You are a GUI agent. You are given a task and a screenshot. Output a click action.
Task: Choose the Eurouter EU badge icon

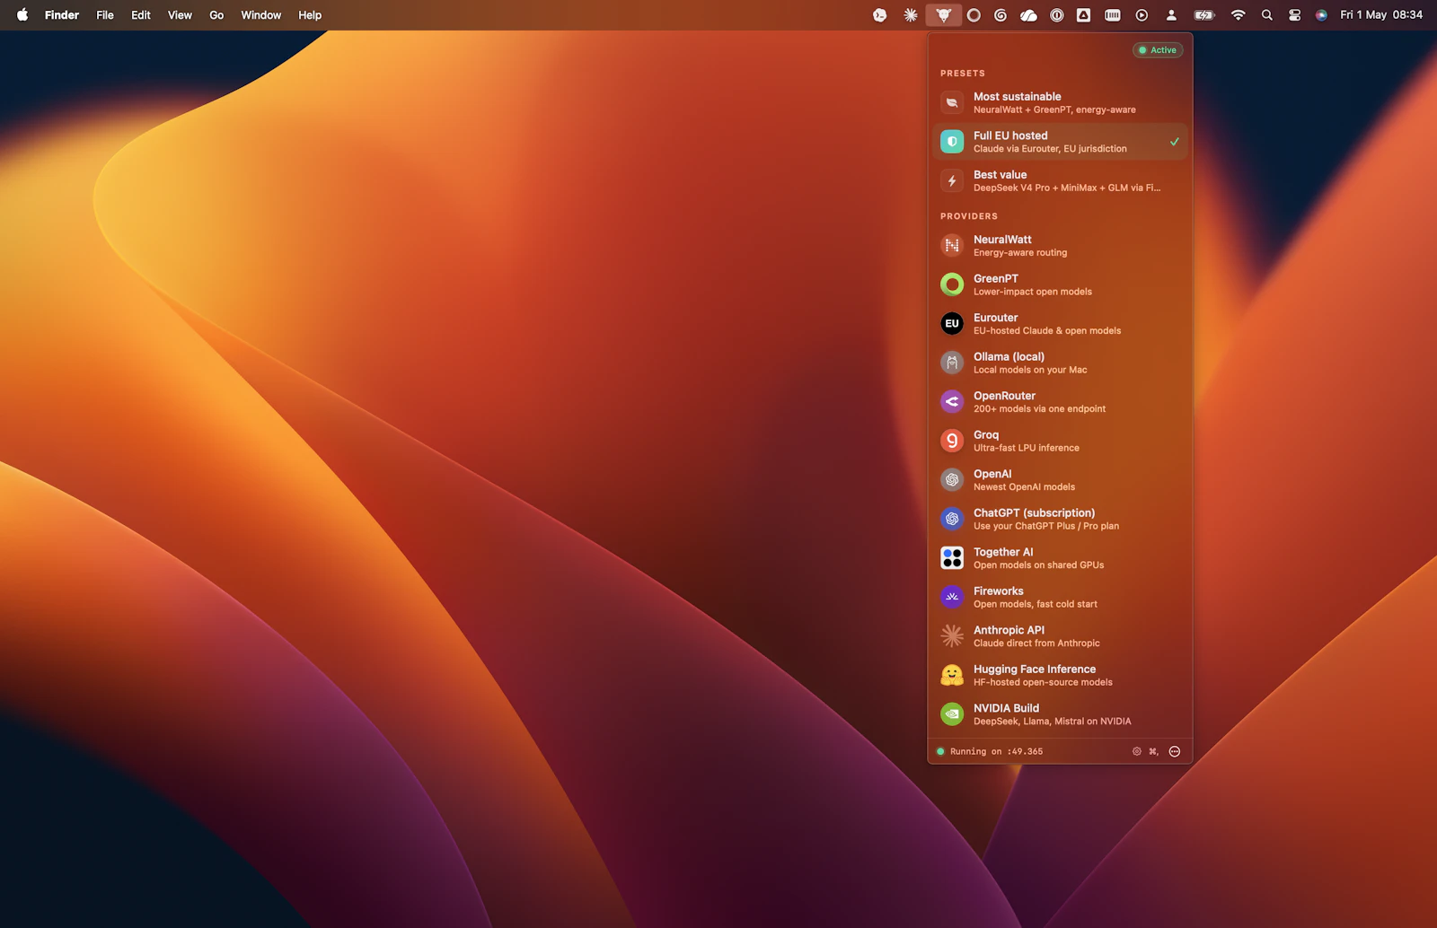[952, 323]
